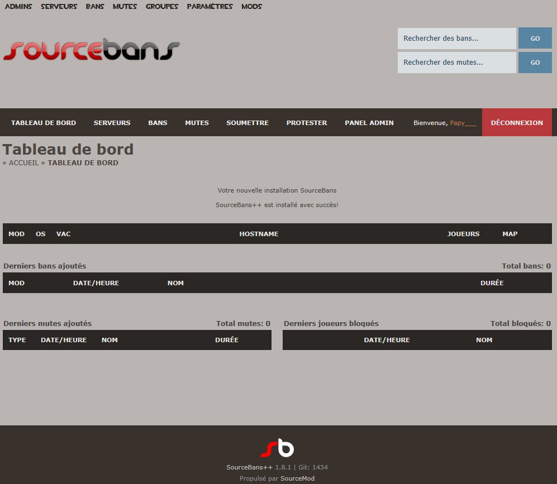The height and width of the screenshot is (484, 557).
Task: Click inside the ban search field
Action: 456,39
